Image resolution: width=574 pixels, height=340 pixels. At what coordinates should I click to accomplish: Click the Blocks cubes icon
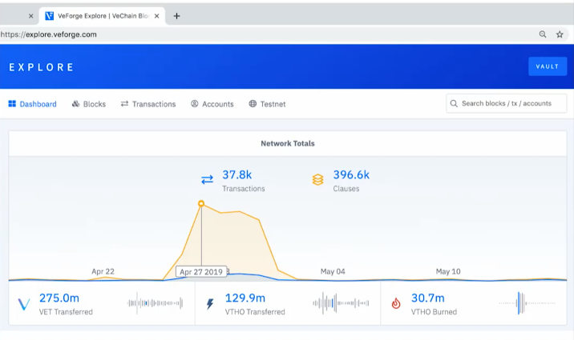point(76,104)
